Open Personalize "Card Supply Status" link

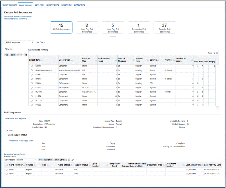(x=22, y=141)
